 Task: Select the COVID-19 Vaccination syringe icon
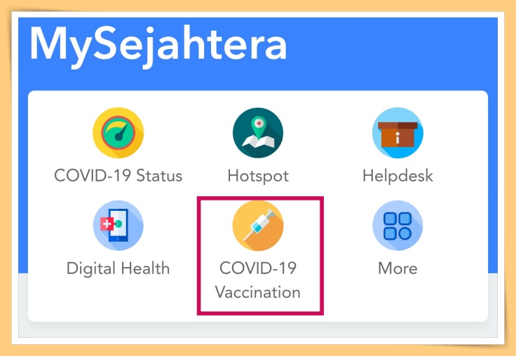click(x=258, y=226)
